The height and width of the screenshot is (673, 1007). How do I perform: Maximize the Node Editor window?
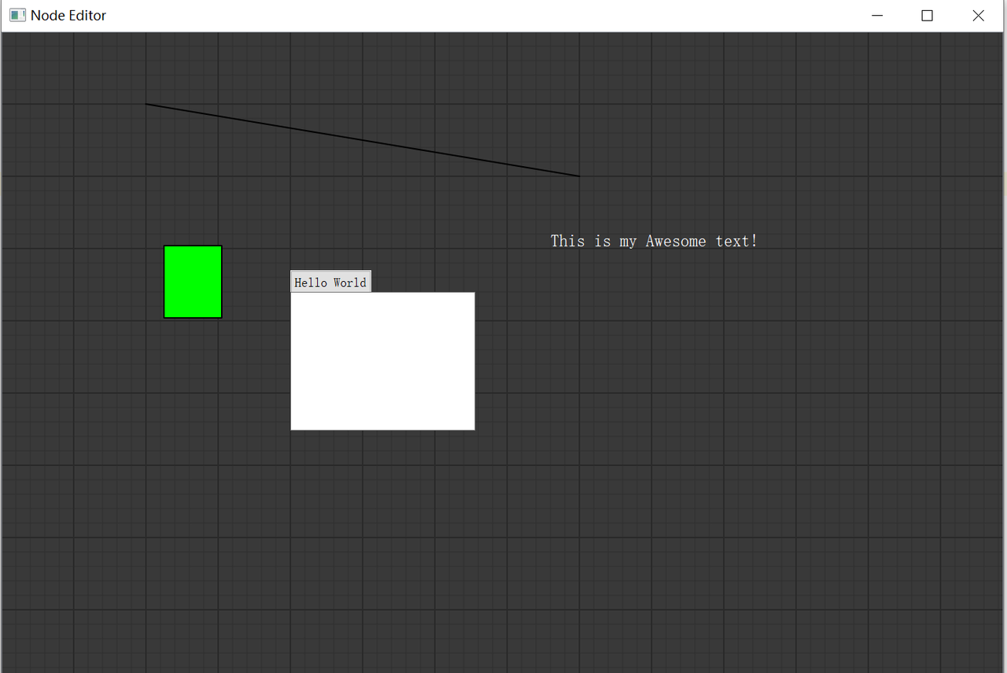(927, 15)
